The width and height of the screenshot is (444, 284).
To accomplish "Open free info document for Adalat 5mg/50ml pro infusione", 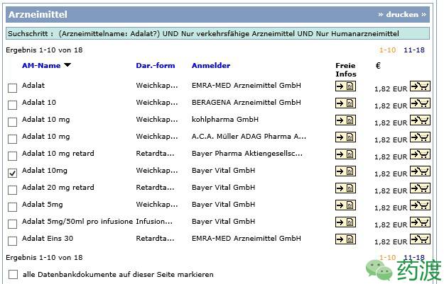I will 345,222.
